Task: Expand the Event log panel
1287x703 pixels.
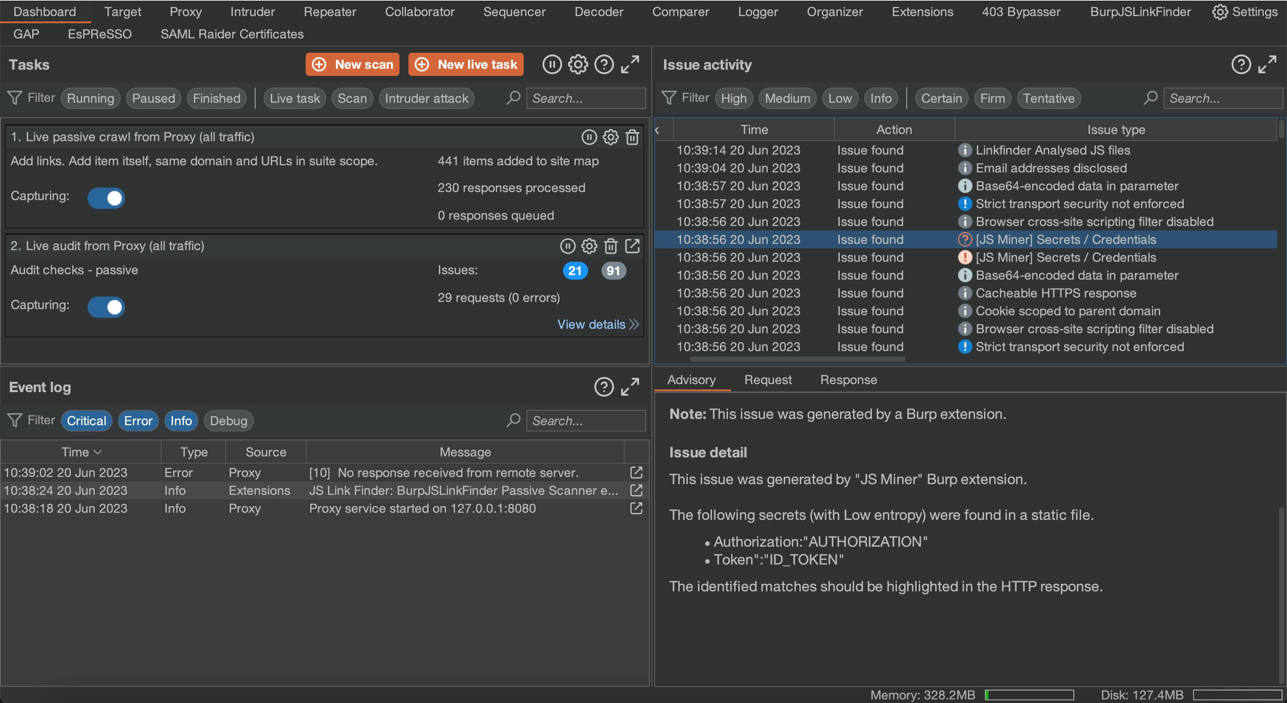Action: (630, 387)
